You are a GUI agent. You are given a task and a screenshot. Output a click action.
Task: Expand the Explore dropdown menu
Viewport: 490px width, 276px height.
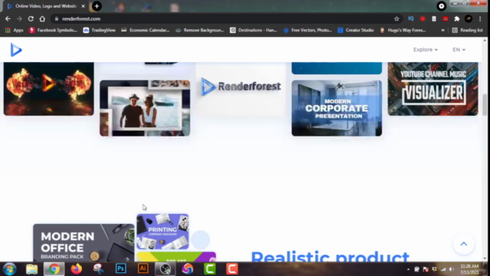[426, 50]
